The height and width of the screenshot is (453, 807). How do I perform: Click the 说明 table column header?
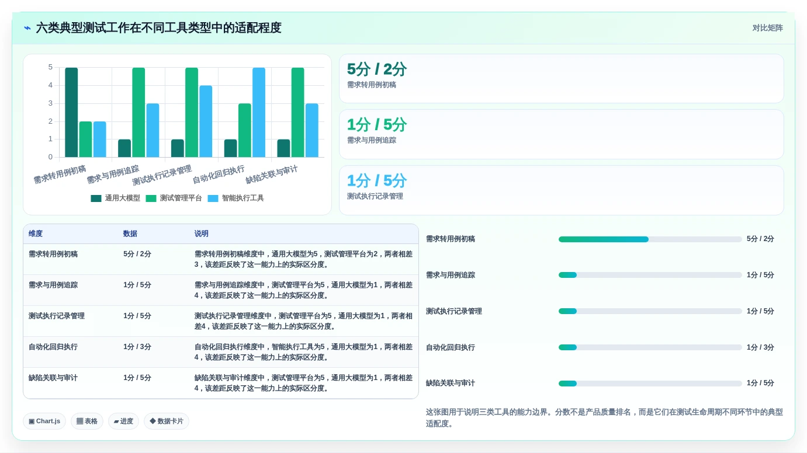pos(202,234)
